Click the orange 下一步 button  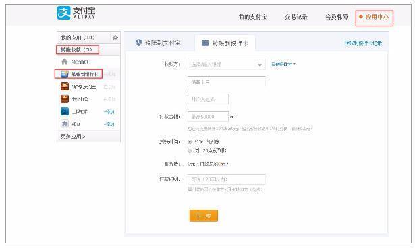coord(204,216)
